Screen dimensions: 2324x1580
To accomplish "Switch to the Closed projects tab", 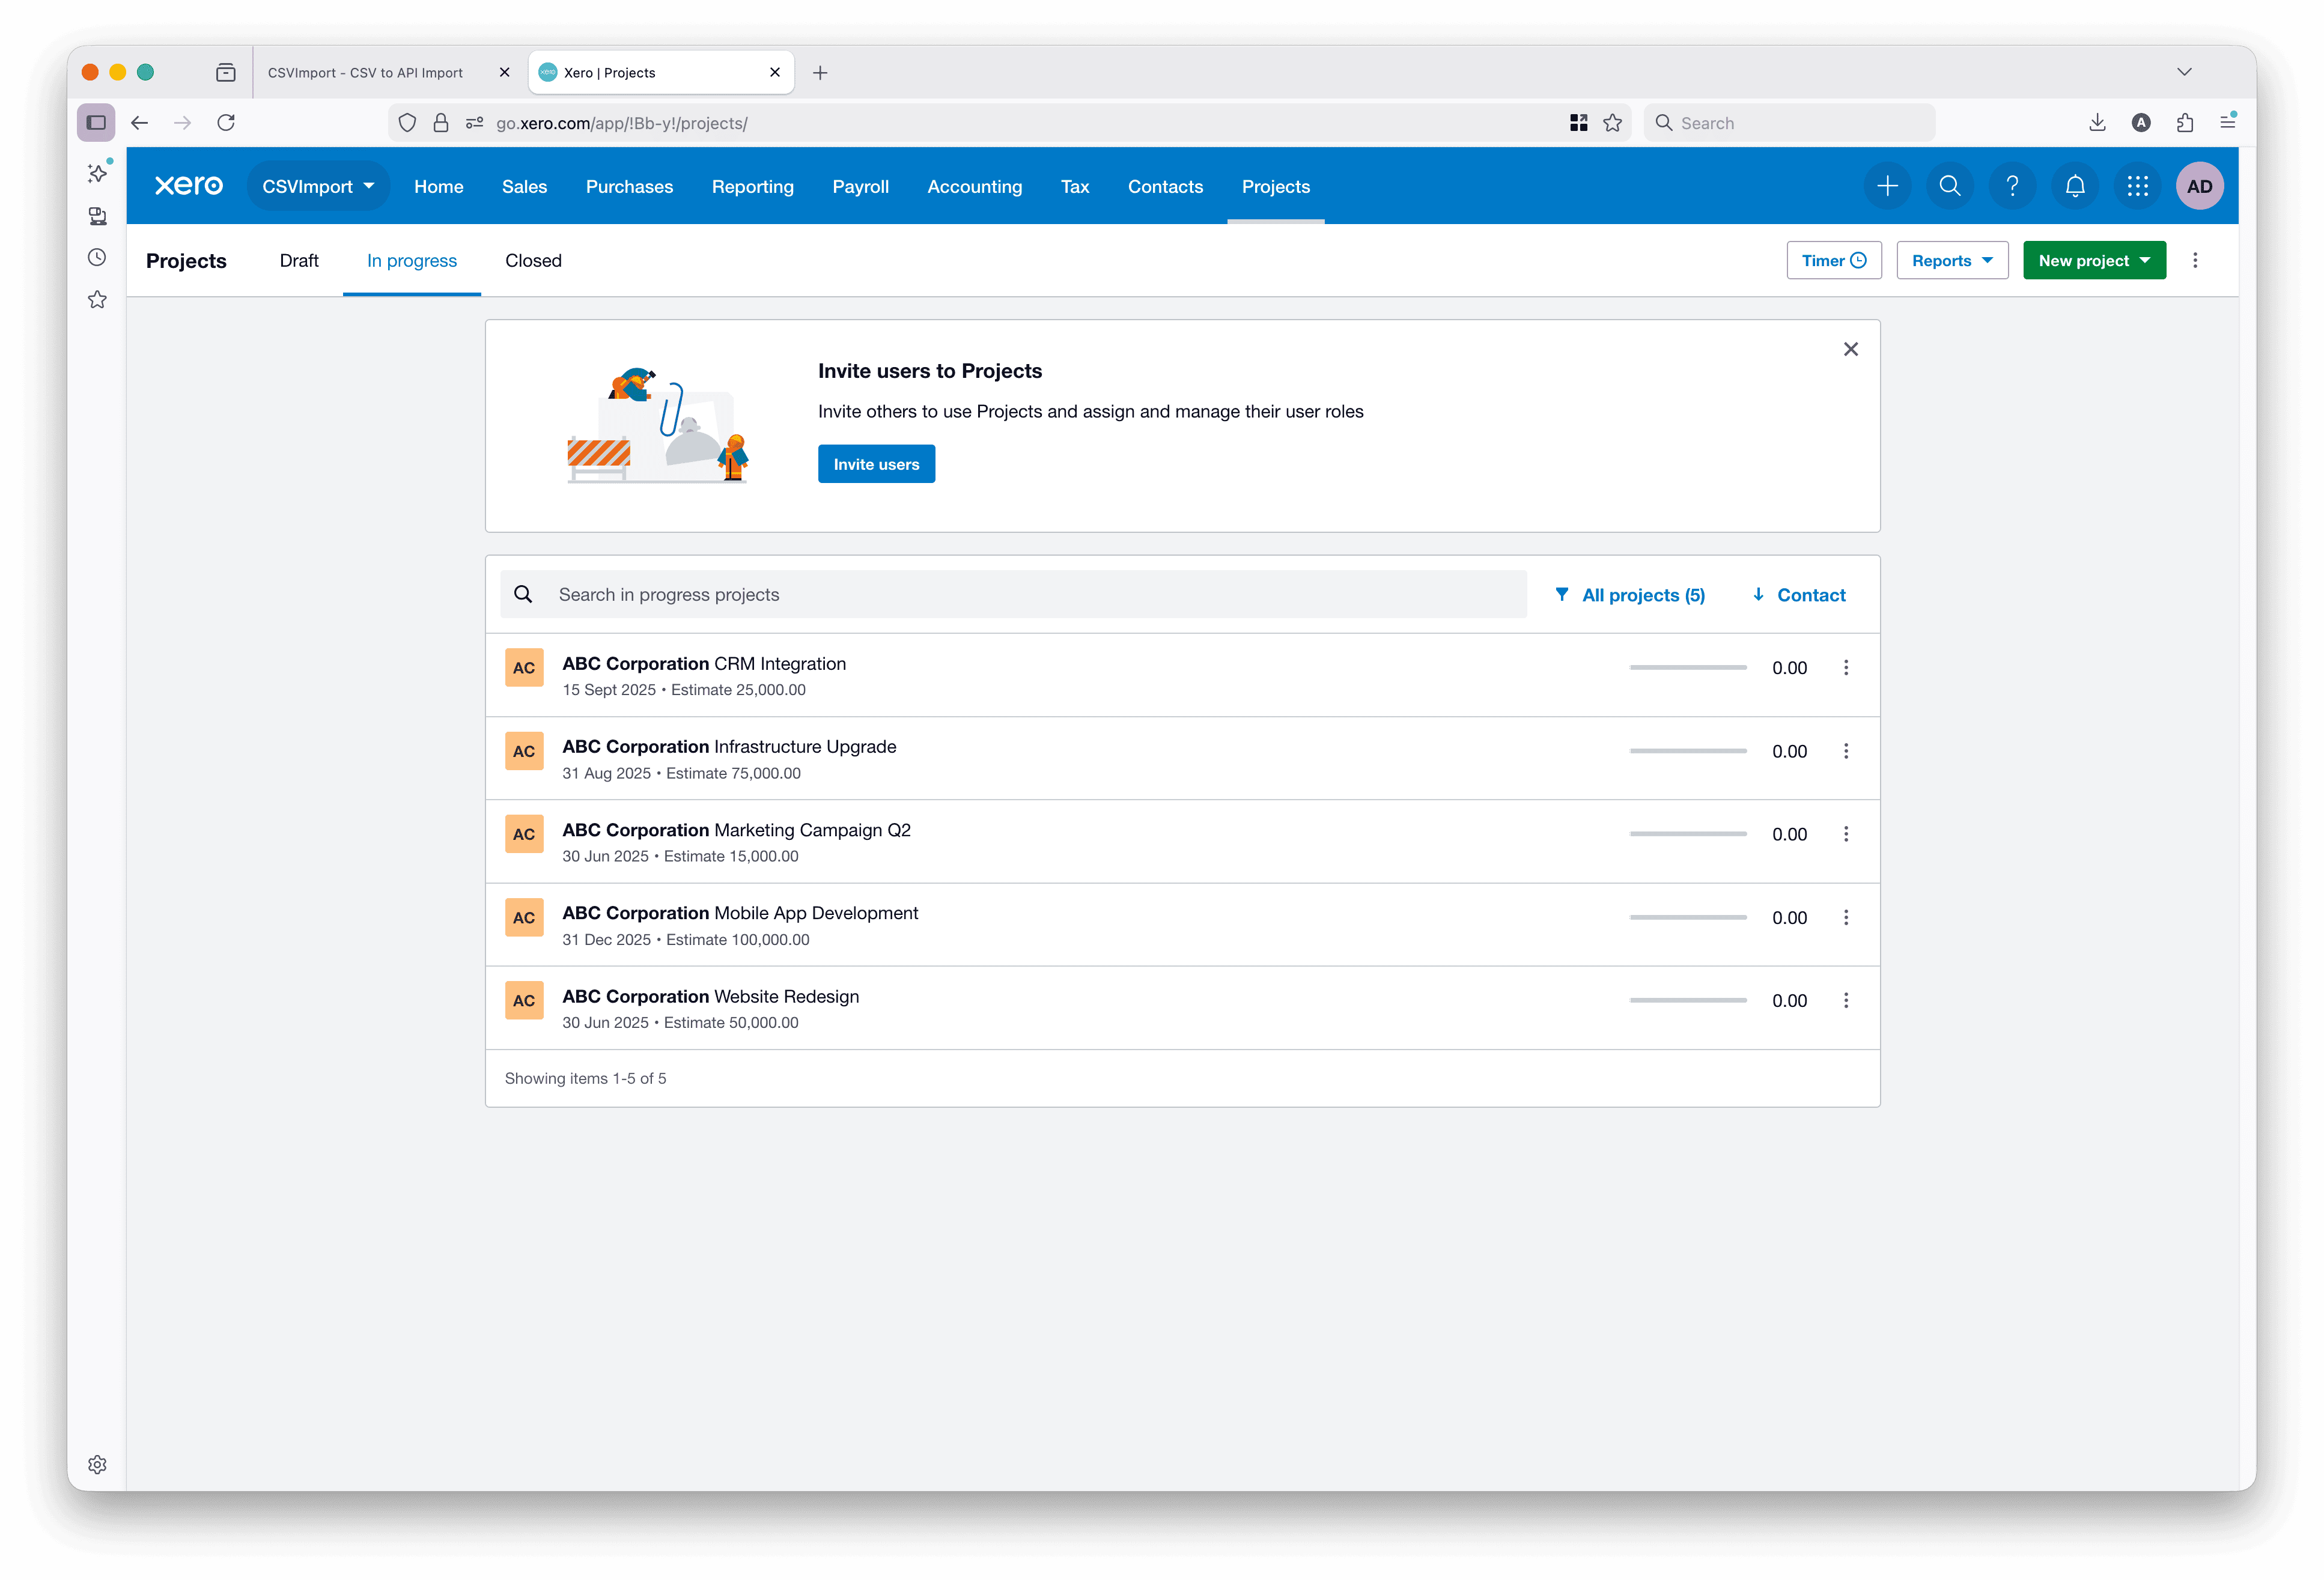I will 533,260.
